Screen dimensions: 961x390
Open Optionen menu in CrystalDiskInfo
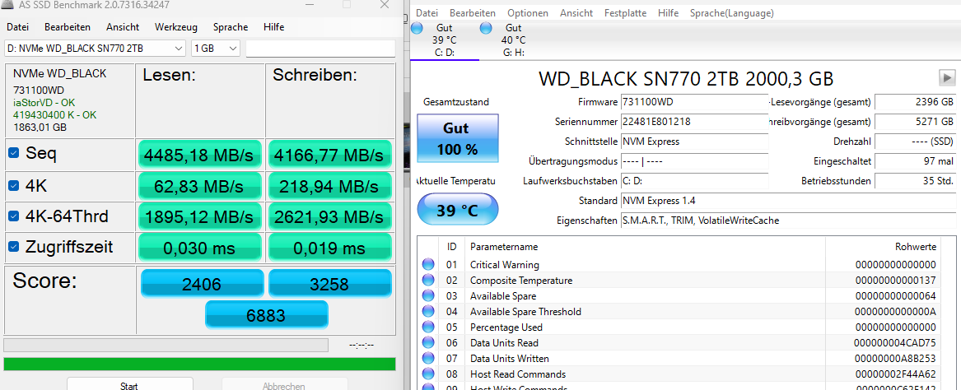coord(527,13)
